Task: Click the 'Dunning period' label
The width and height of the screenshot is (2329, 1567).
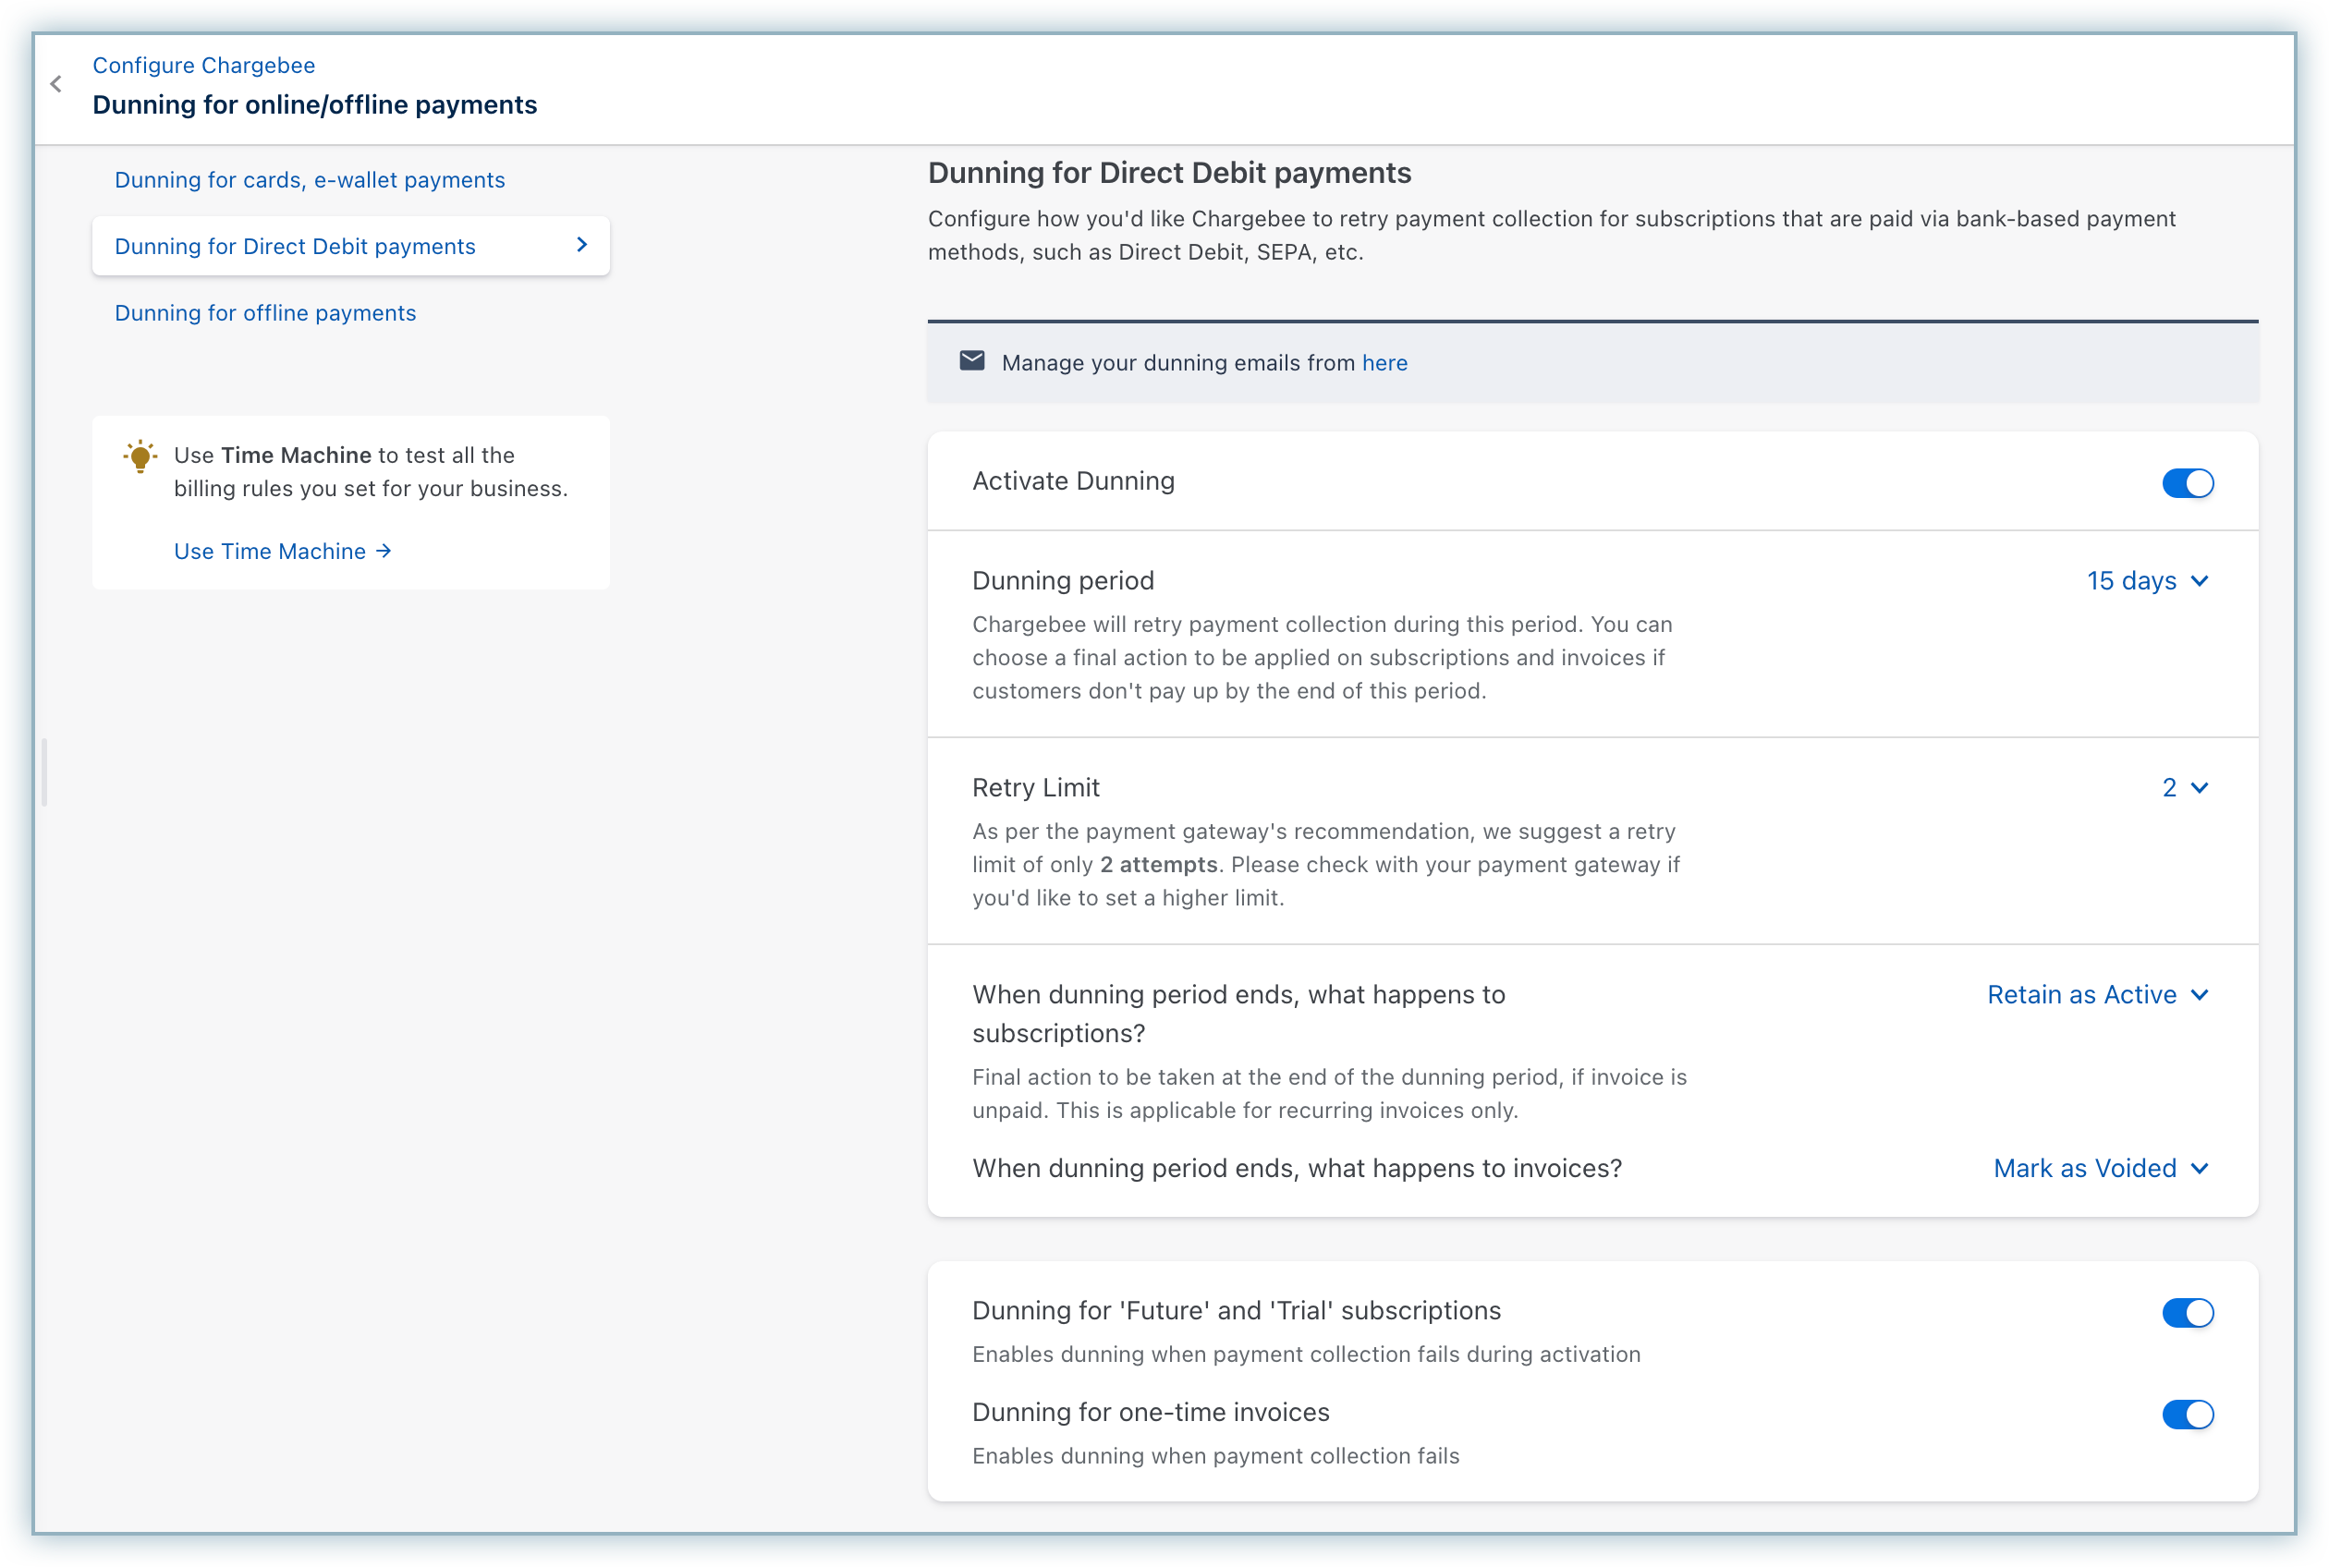Action: [x=1063, y=580]
